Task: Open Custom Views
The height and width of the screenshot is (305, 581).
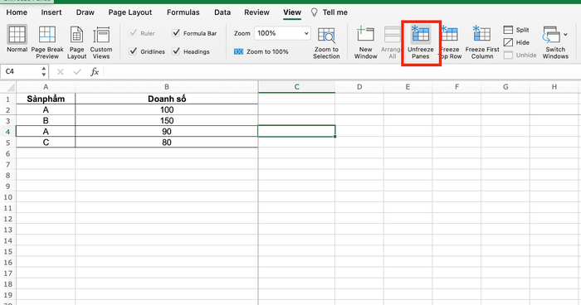Action: tap(100, 42)
